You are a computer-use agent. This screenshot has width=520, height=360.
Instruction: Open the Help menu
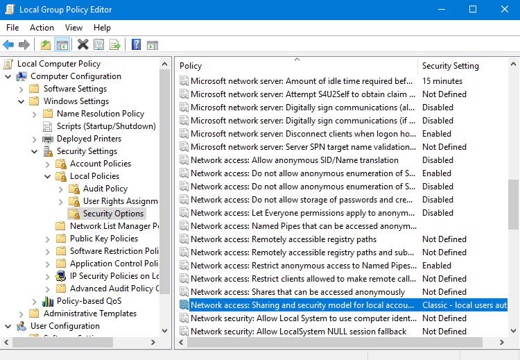pyautogui.click(x=102, y=28)
